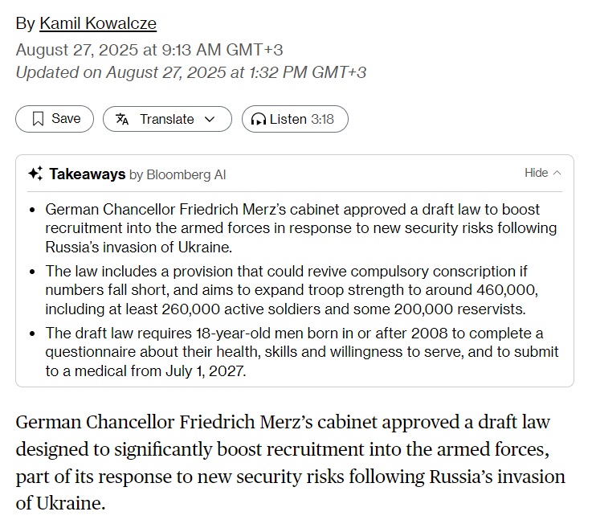Expand the Translate dropdown chevron
This screenshot has height=528, width=592.
[x=210, y=120]
